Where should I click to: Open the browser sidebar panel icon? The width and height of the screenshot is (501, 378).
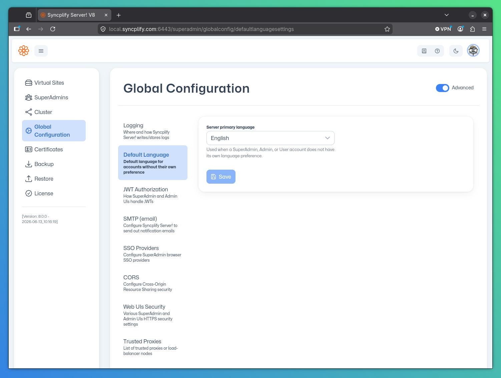(x=17, y=29)
